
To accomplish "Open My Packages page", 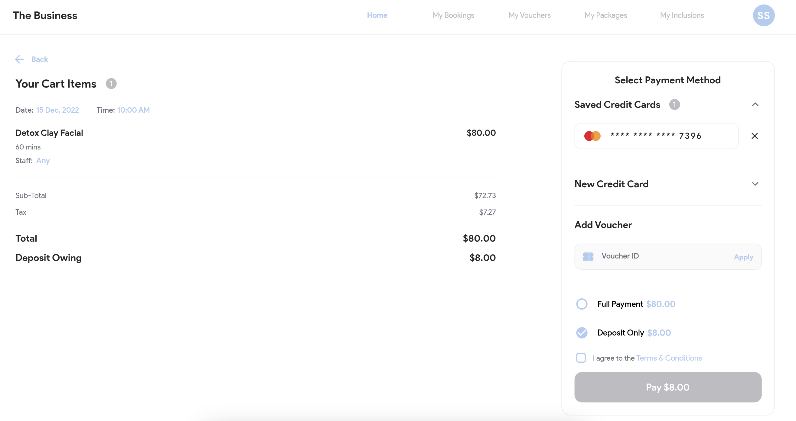I will 606,15.
